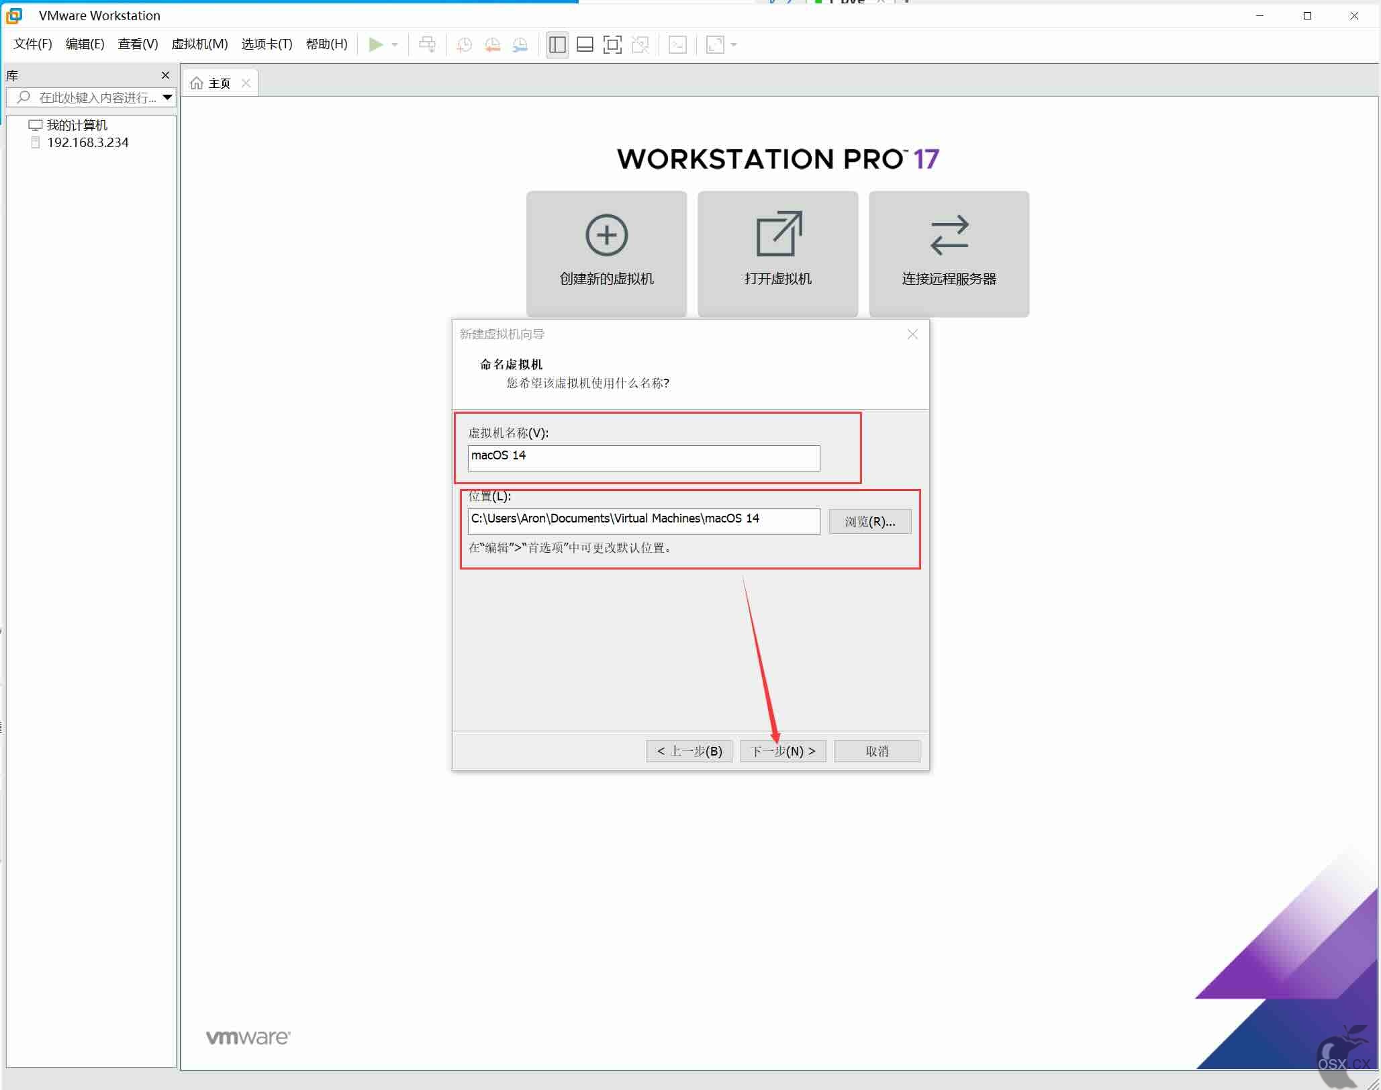
Task: Maximize the VMware Workstation window
Action: [1307, 15]
